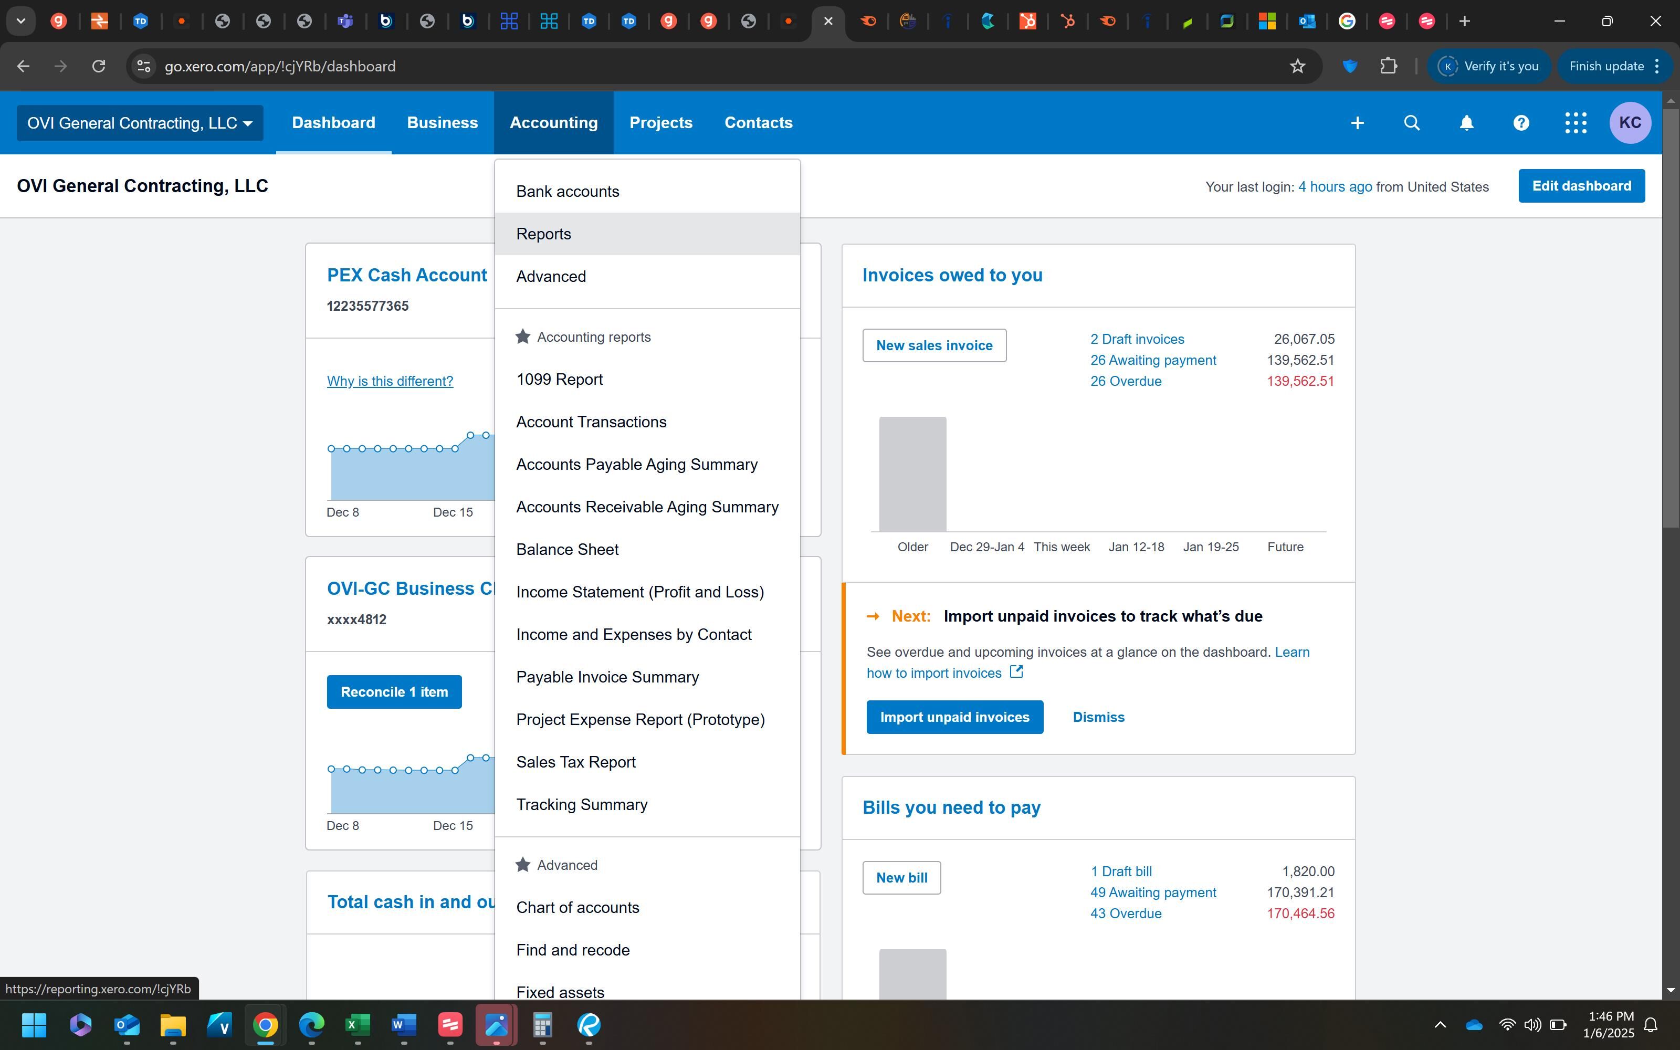Open the Xero apps grid icon
Screen dimensions: 1680x1050
[x=1576, y=123]
